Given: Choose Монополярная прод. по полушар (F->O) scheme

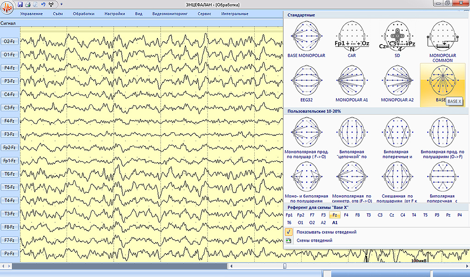Looking at the screenshot, I should pyautogui.click(x=306, y=137).
